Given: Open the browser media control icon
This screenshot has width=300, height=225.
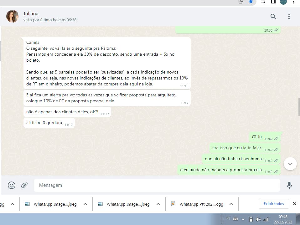Looking at the screenshot, I should tap(263, 2).
